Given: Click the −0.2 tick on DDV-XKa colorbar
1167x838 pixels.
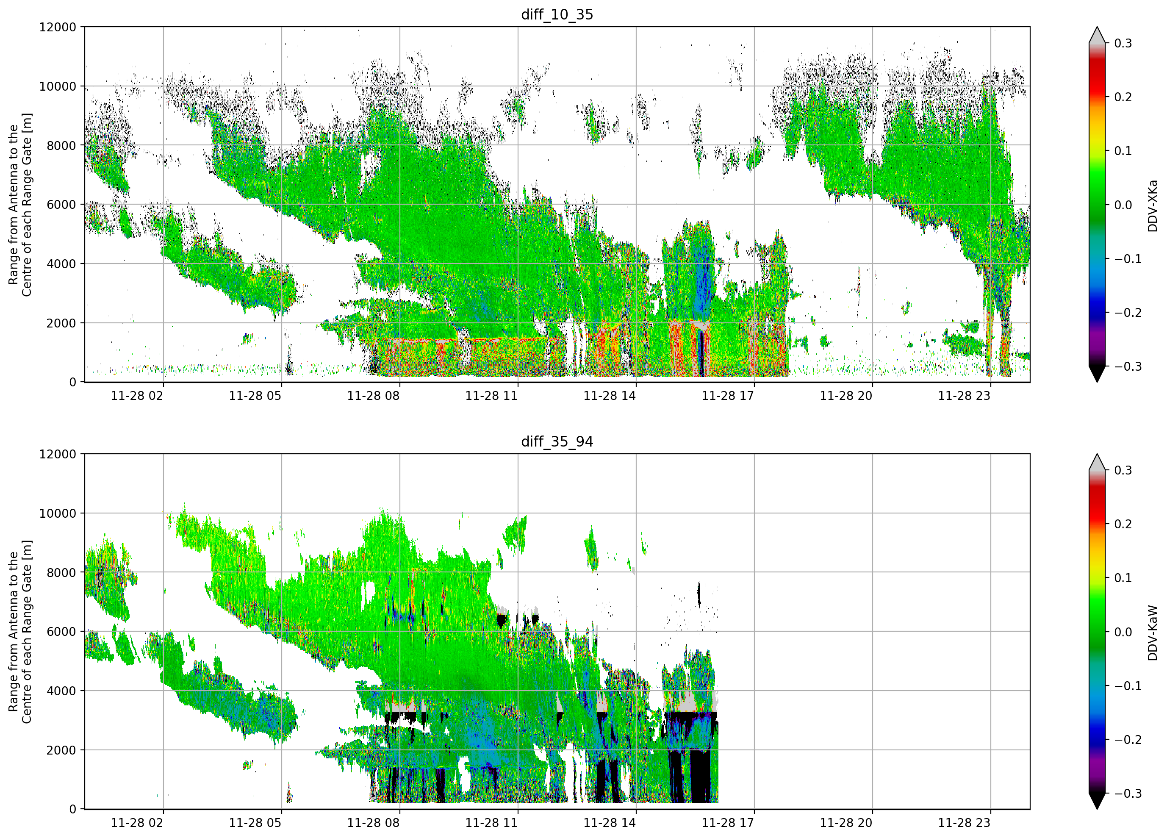Looking at the screenshot, I should [x=1128, y=313].
